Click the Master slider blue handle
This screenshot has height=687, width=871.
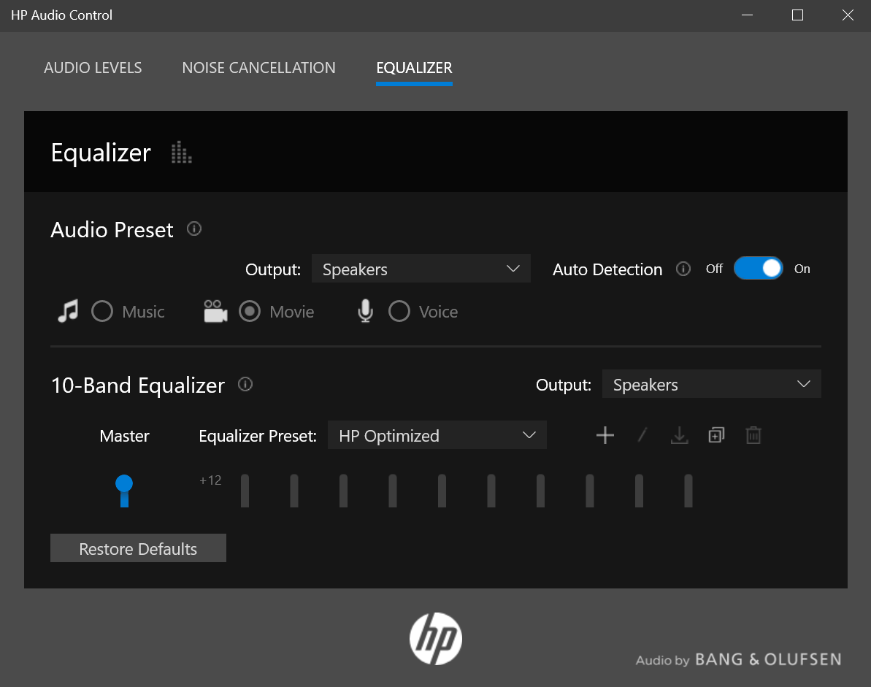[x=124, y=483]
